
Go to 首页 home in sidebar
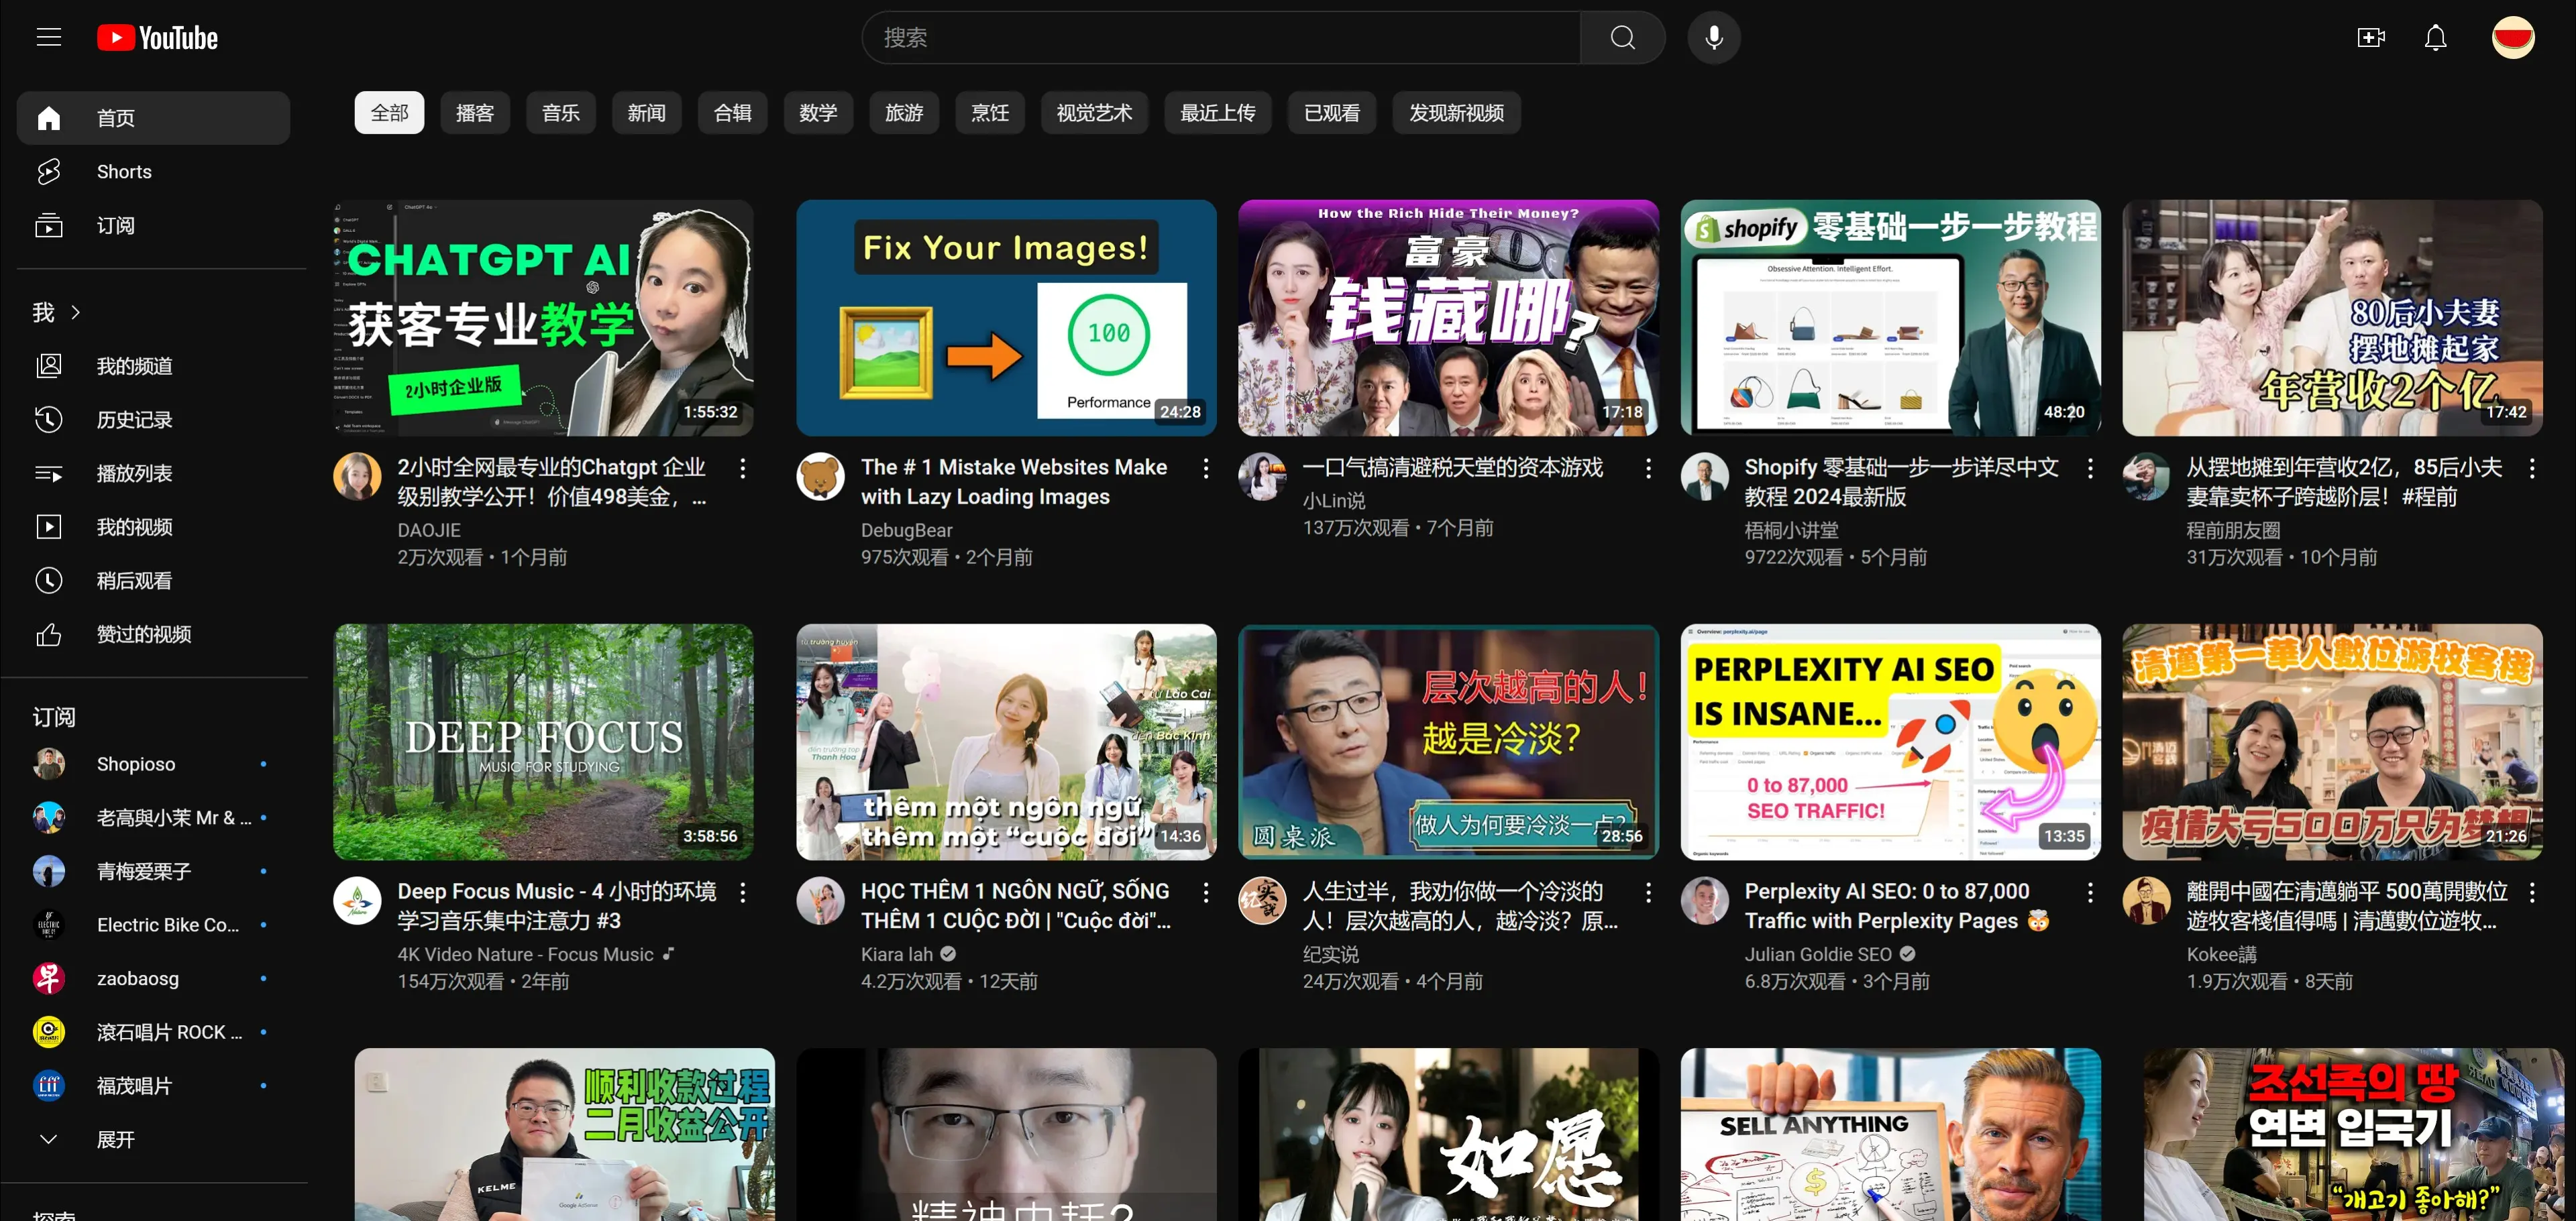(x=153, y=118)
